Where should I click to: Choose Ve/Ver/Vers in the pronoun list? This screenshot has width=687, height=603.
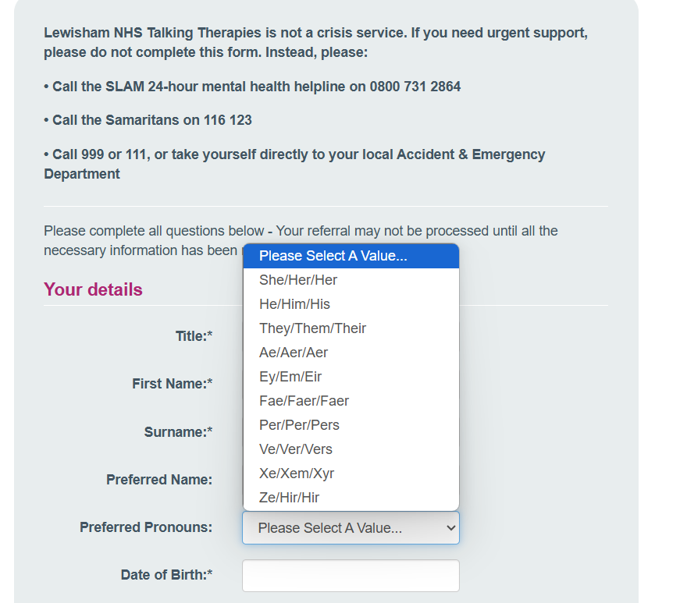tap(296, 449)
